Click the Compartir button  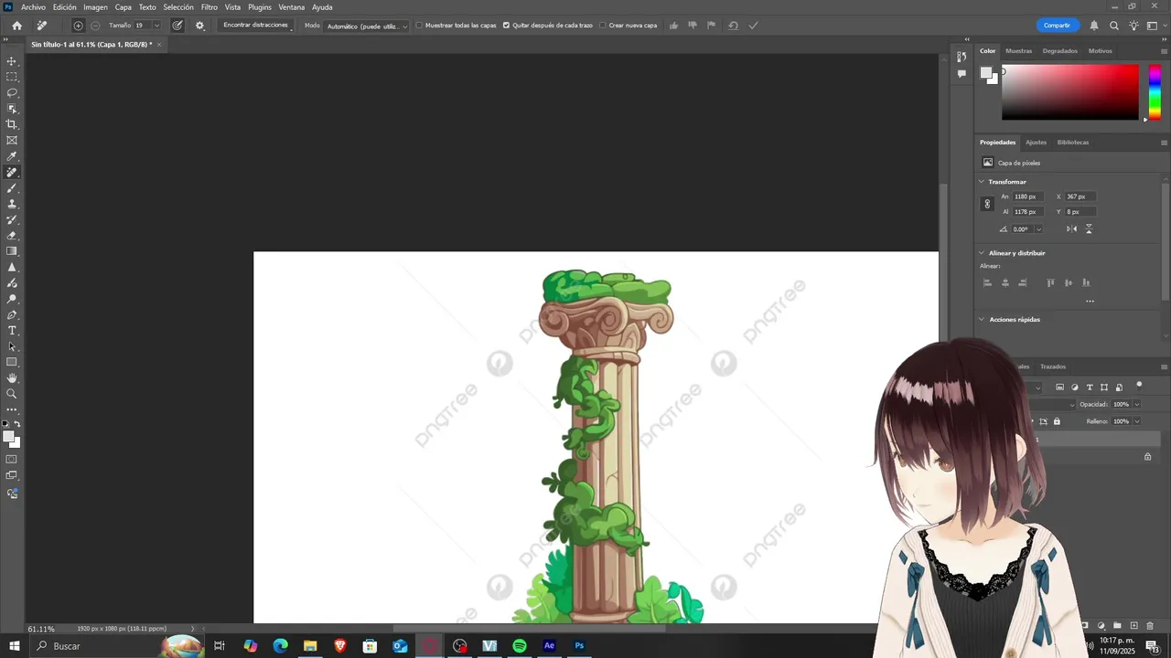tap(1057, 26)
